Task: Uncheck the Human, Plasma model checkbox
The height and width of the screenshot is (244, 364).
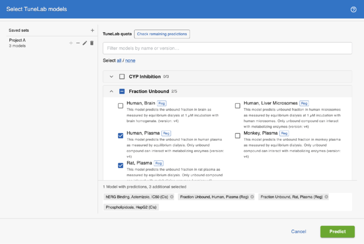Action: [x=121, y=135]
